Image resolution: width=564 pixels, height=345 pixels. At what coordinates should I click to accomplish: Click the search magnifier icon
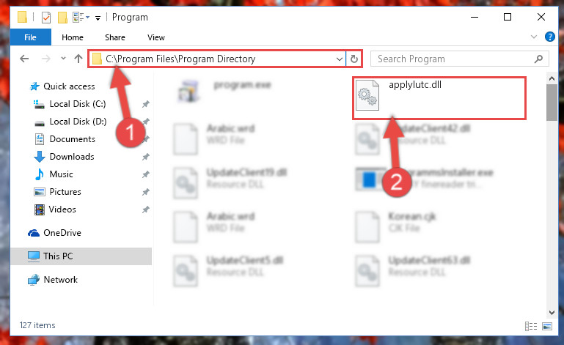[x=538, y=59]
